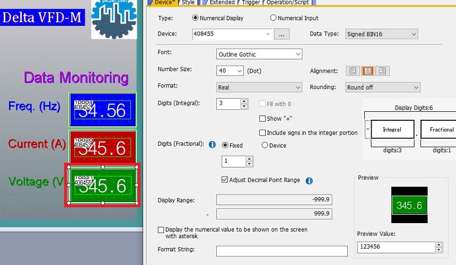This screenshot has height=265, width=456.
Task: Decrease fixed fractional digits down arrow
Action: (249, 164)
